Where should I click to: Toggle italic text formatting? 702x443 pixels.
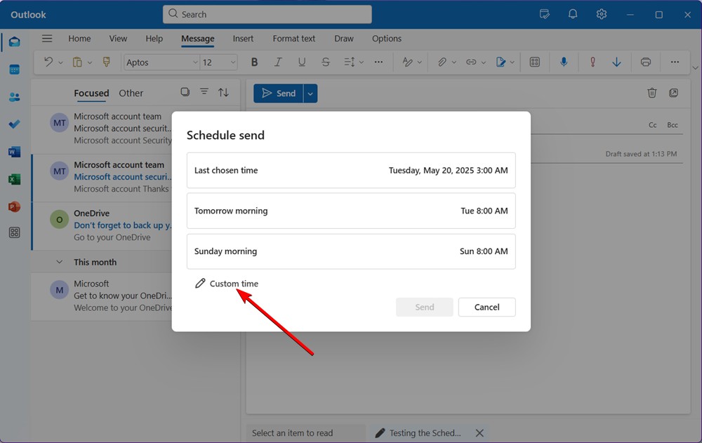278,62
